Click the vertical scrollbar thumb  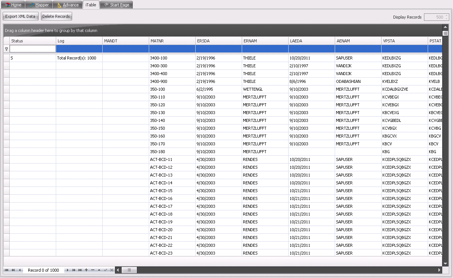445,33
